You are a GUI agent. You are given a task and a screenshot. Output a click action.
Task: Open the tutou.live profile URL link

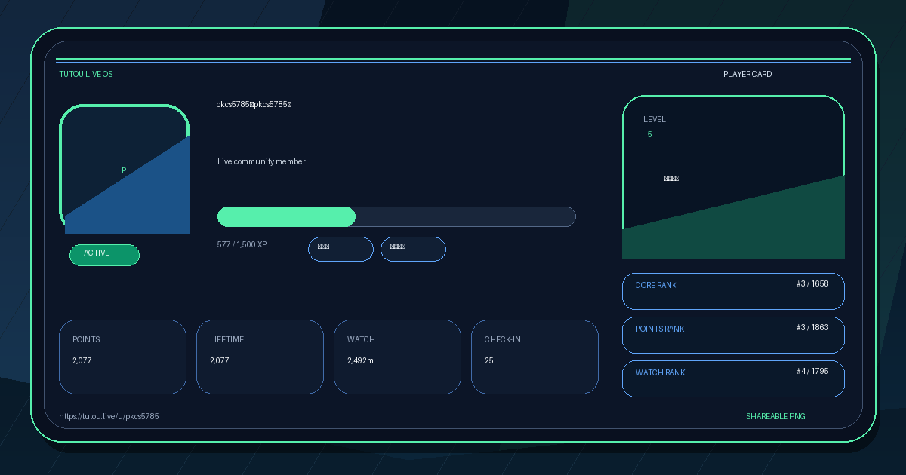click(x=109, y=416)
